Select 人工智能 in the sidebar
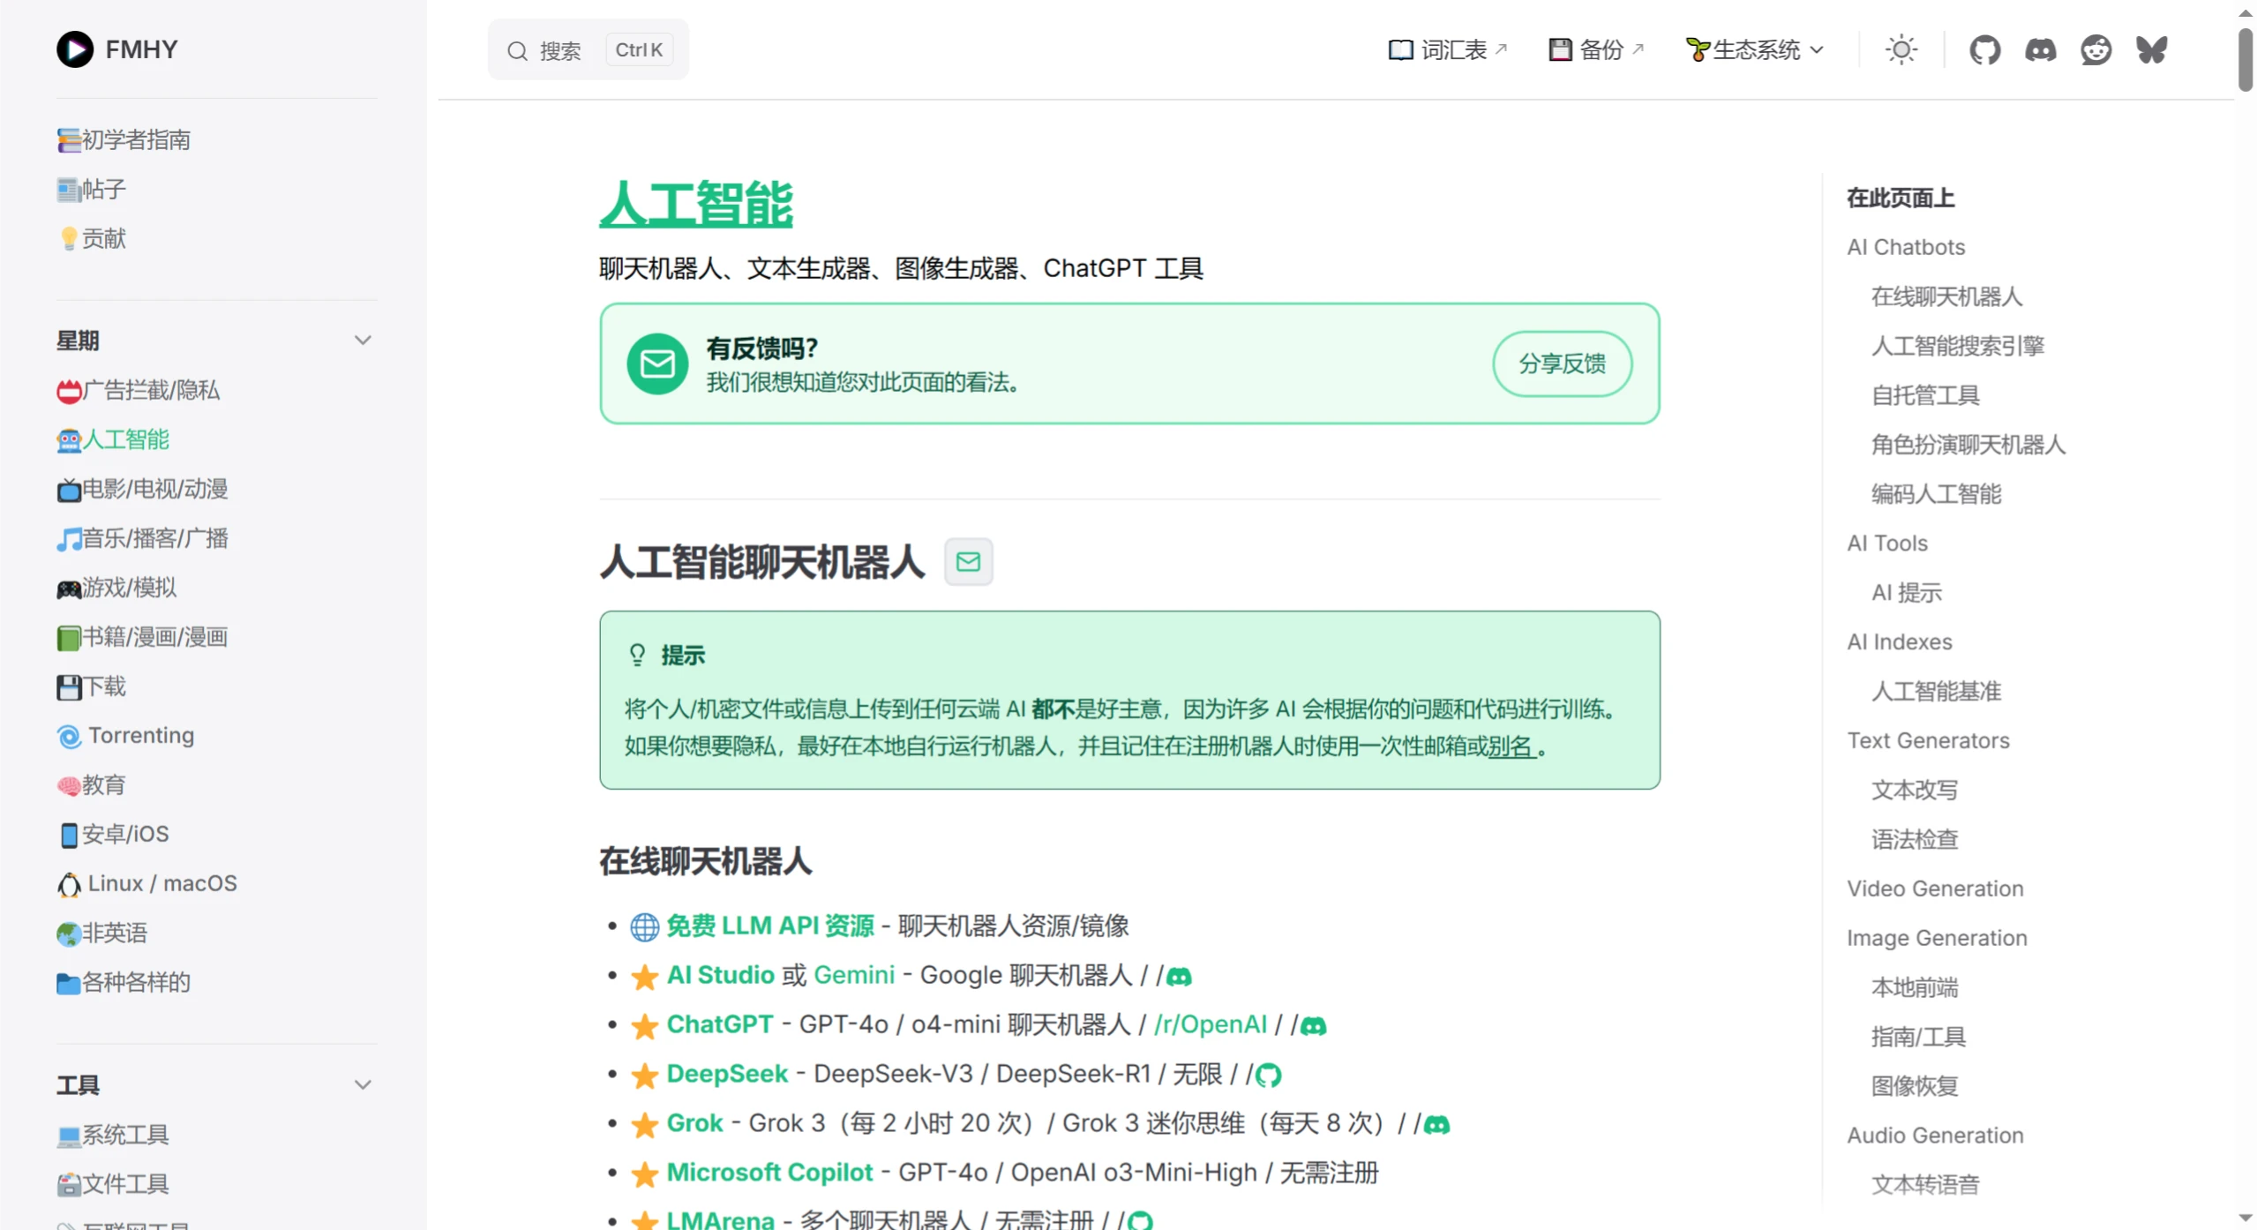 113,439
